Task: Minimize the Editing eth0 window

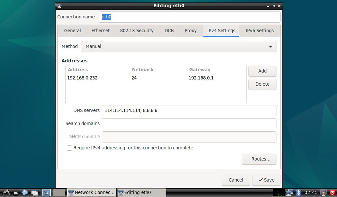Action: (x=268, y=6)
